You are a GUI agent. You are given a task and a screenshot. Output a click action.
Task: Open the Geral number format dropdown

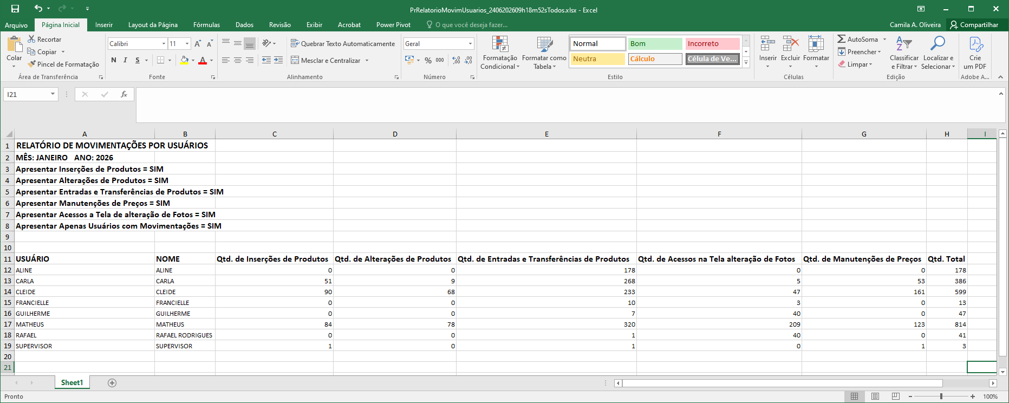pyautogui.click(x=470, y=43)
